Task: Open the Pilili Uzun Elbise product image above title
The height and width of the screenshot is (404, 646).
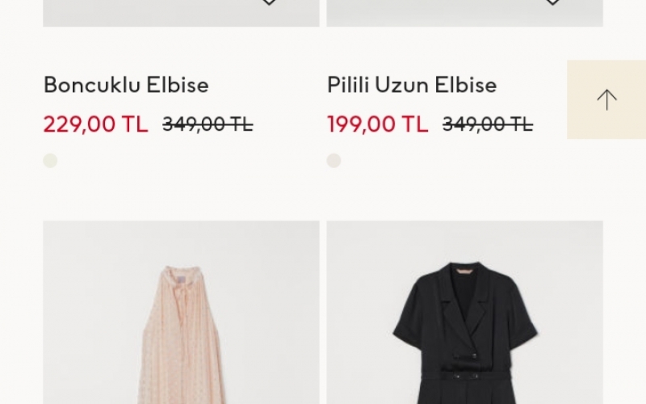Action: tap(465, 13)
